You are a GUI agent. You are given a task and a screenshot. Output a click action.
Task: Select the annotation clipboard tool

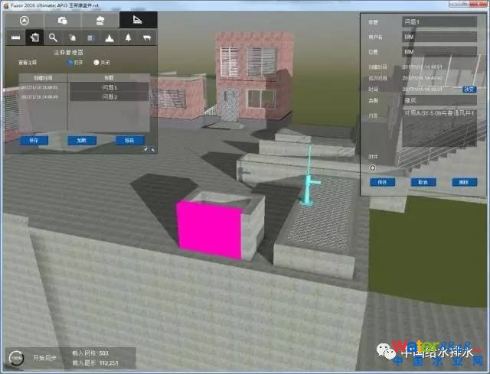pos(34,37)
